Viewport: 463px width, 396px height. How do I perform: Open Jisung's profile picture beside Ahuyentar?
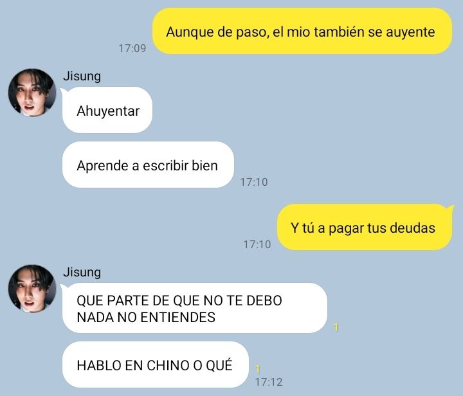click(x=32, y=93)
